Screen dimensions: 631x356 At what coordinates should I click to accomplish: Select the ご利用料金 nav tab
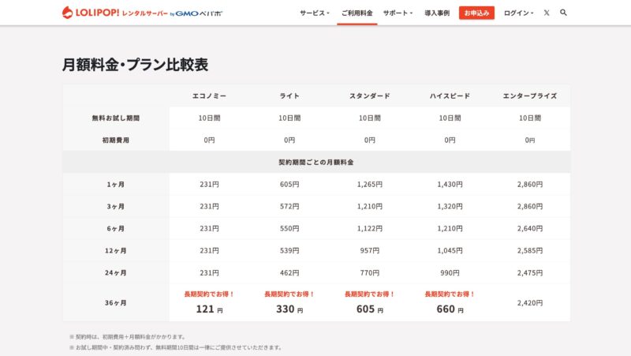(357, 13)
